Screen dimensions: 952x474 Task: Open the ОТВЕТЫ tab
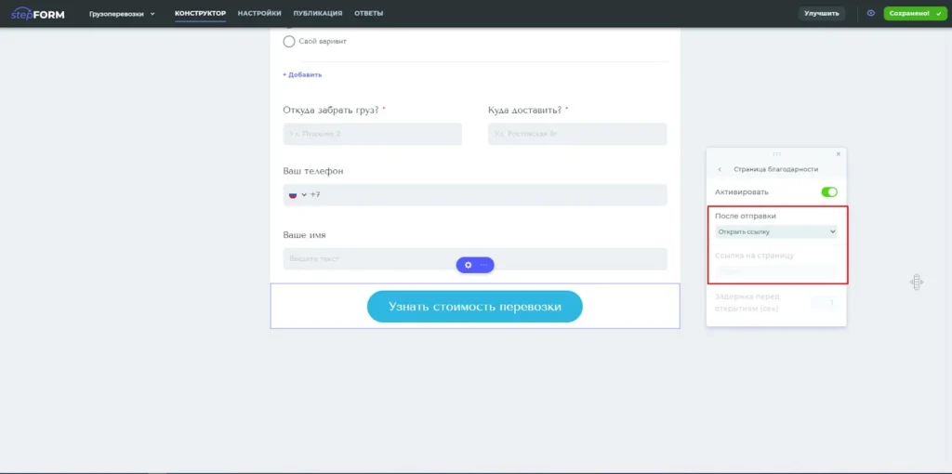click(x=368, y=13)
